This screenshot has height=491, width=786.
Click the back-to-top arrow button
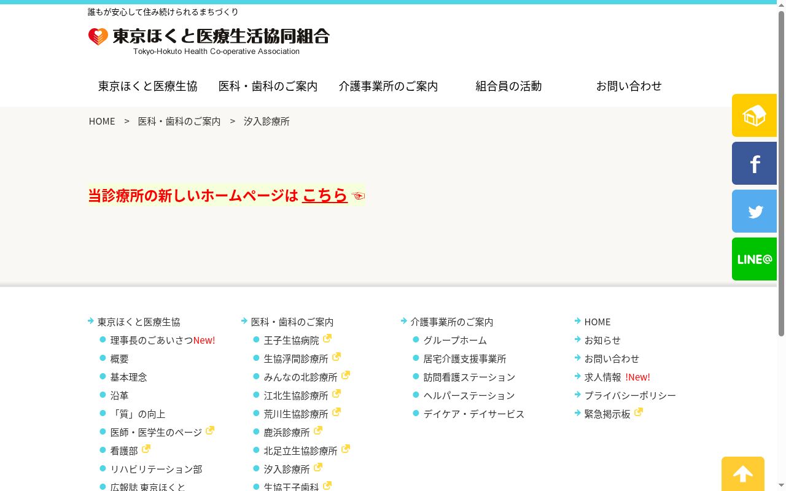[x=743, y=474]
